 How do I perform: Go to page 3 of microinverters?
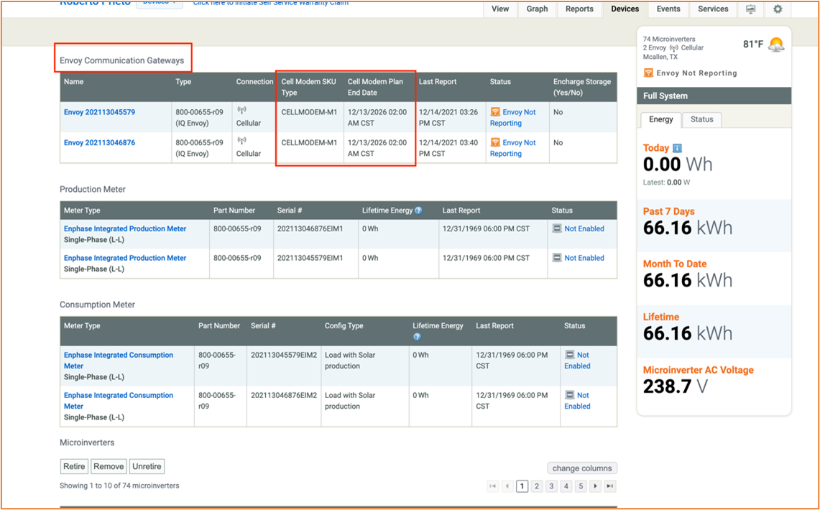551,486
